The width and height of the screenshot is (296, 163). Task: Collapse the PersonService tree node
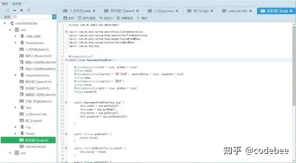pos(15,43)
